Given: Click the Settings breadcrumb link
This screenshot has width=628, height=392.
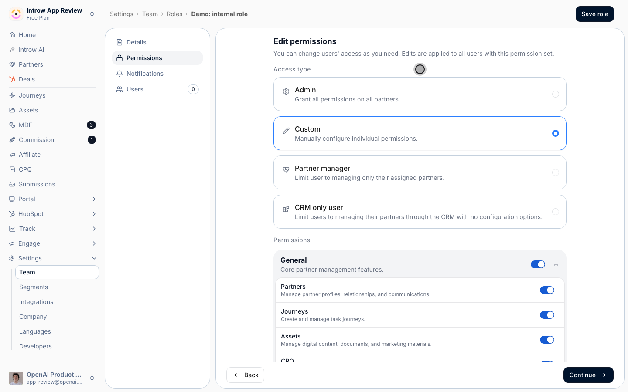Looking at the screenshot, I should 122,14.
